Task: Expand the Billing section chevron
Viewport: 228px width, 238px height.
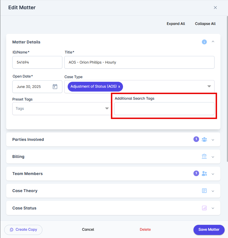Action: 213,157
